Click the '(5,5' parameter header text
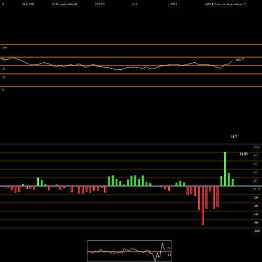This screenshot has height=262, width=262. [135, 4]
